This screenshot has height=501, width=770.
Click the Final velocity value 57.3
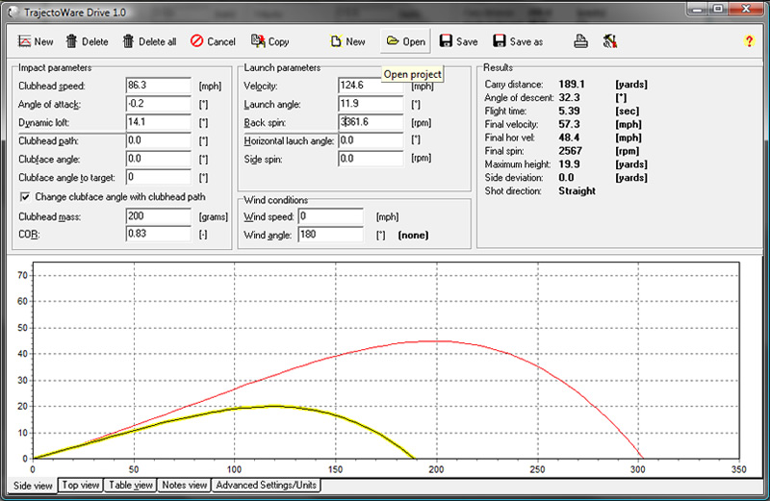click(x=569, y=124)
